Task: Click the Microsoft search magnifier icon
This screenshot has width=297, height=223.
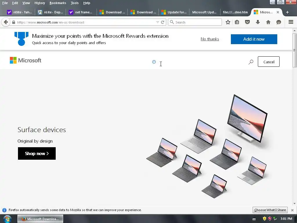Action: 251,62
